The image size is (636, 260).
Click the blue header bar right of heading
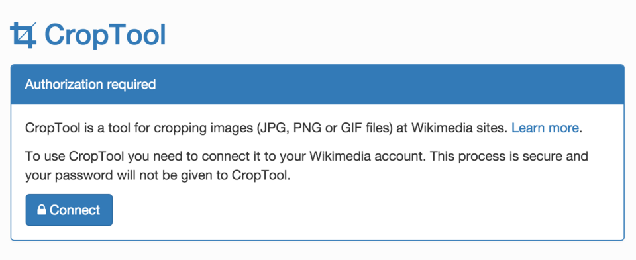[x=390, y=84]
